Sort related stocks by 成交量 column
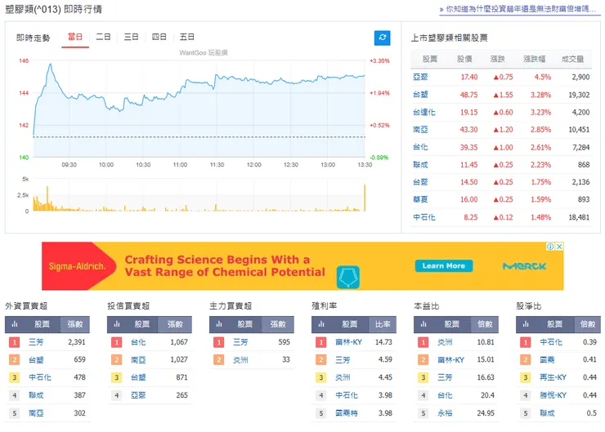The height and width of the screenshot is (432, 605). 572,59
